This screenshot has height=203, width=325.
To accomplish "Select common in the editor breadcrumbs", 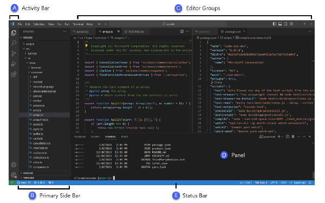I will 101,38.
